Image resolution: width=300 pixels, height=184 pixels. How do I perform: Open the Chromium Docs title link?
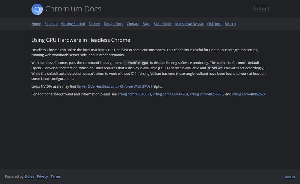pyautogui.click(x=73, y=9)
